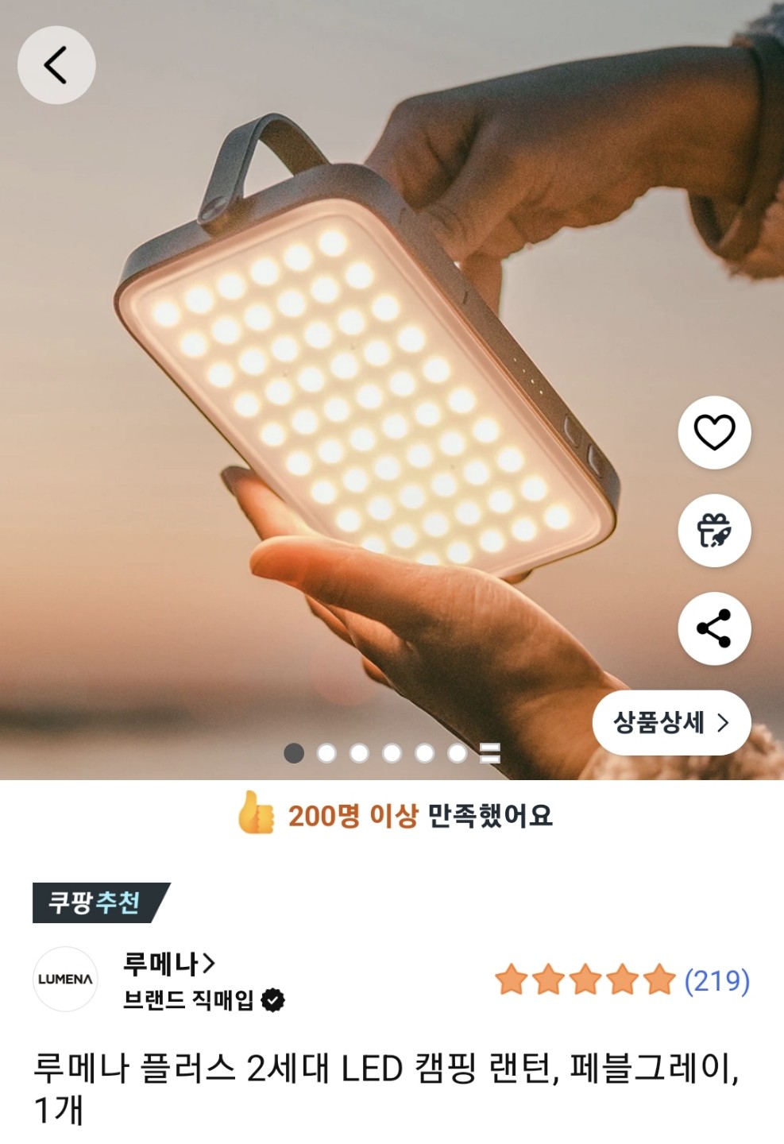Tap the thumbs-up satisfaction icon
Screen dimensions: 784x1144
click(256, 813)
